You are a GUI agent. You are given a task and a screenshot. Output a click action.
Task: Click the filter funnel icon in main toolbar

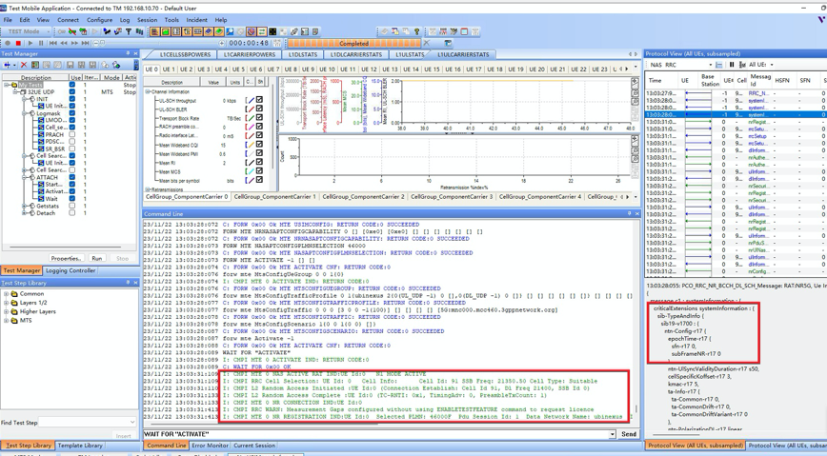tap(129, 32)
